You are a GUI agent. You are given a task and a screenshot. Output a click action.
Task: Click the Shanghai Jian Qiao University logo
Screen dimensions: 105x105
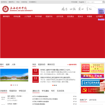click(x=17, y=9)
